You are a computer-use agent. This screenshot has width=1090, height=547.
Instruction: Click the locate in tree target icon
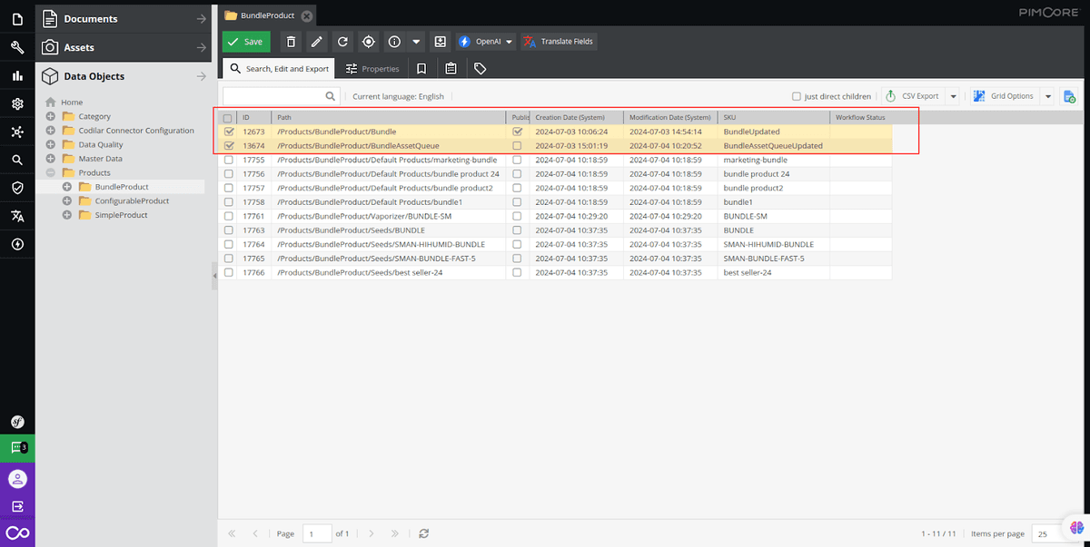368,42
